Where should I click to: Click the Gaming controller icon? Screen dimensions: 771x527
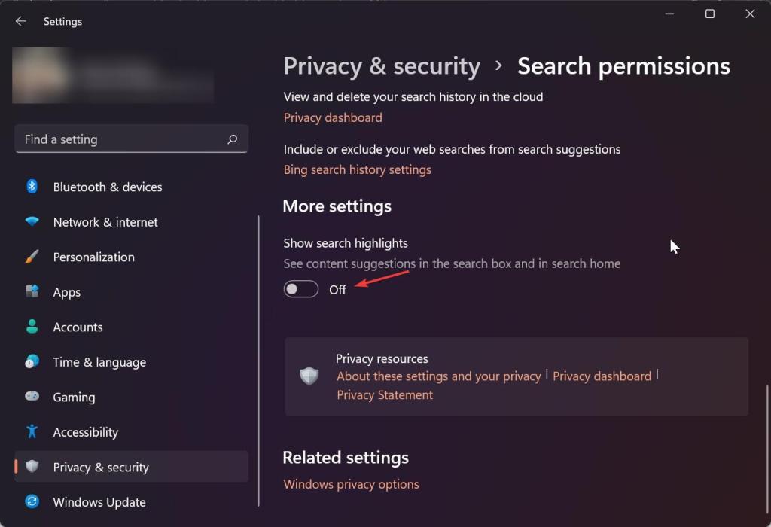click(x=32, y=397)
